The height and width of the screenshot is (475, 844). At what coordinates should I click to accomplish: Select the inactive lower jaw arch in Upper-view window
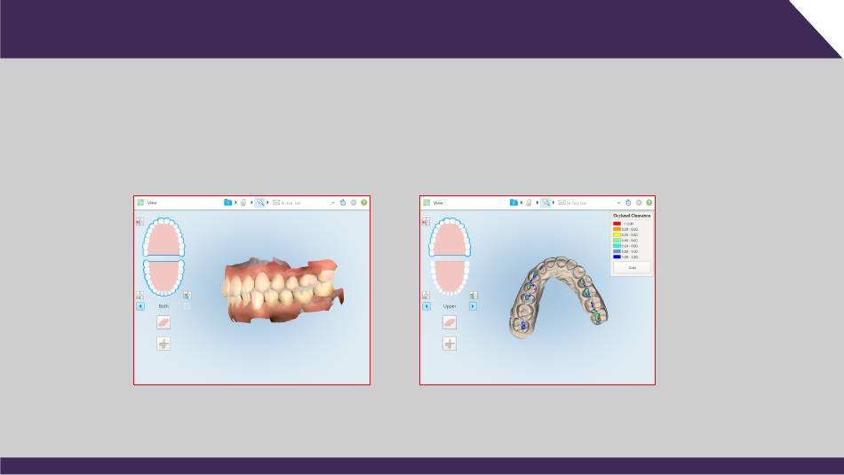coord(450,278)
